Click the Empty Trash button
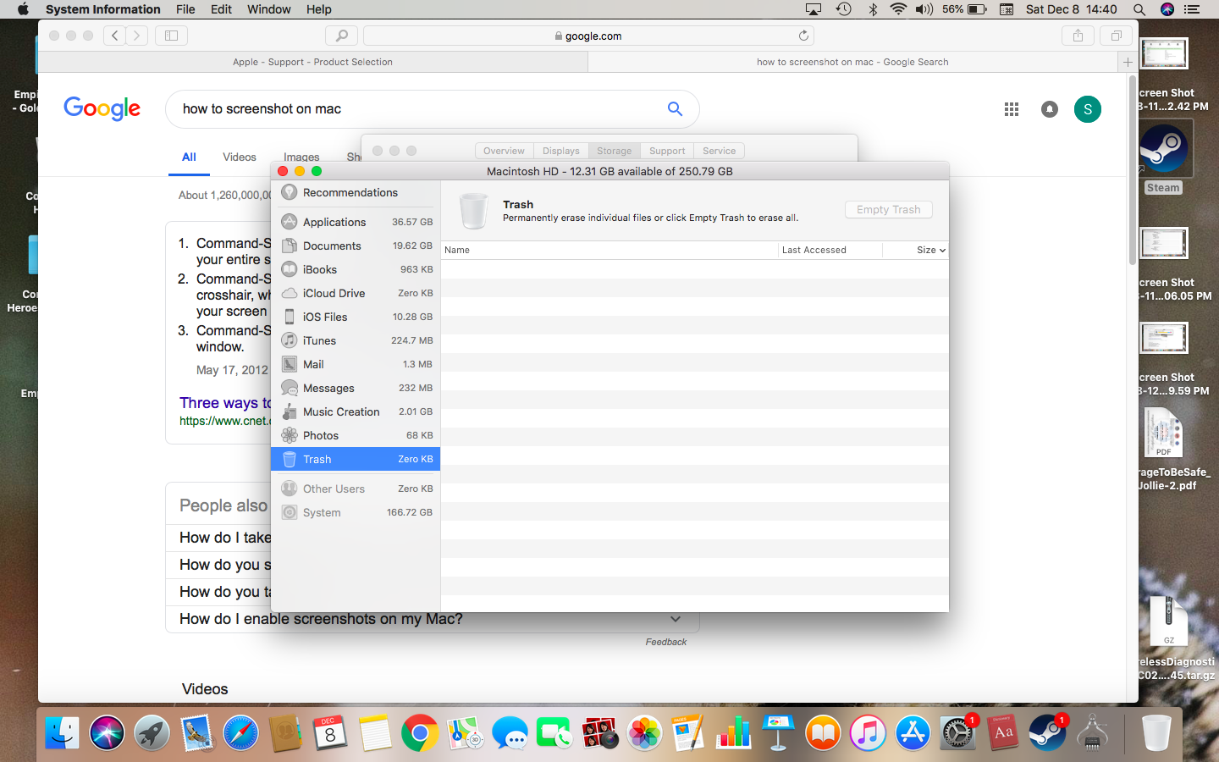1219x762 pixels. click(888, 209)
